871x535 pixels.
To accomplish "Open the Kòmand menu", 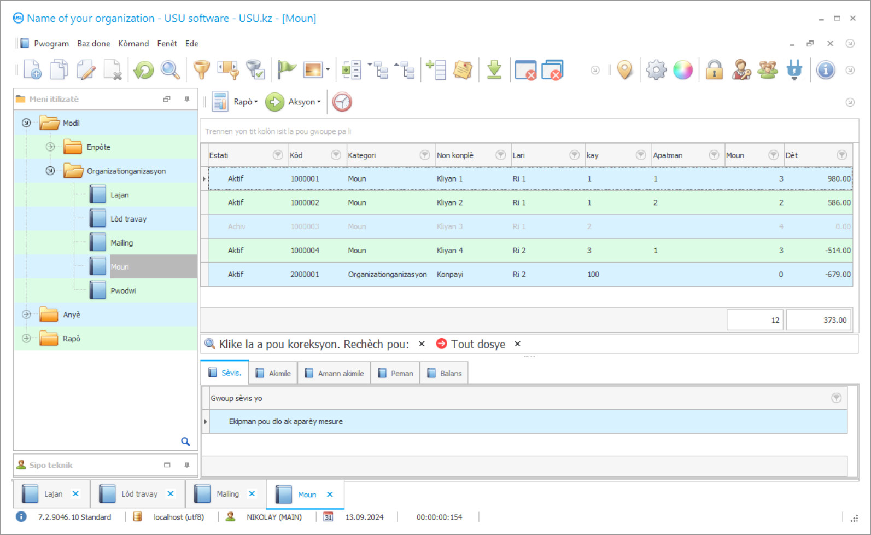I will [133, 44].
